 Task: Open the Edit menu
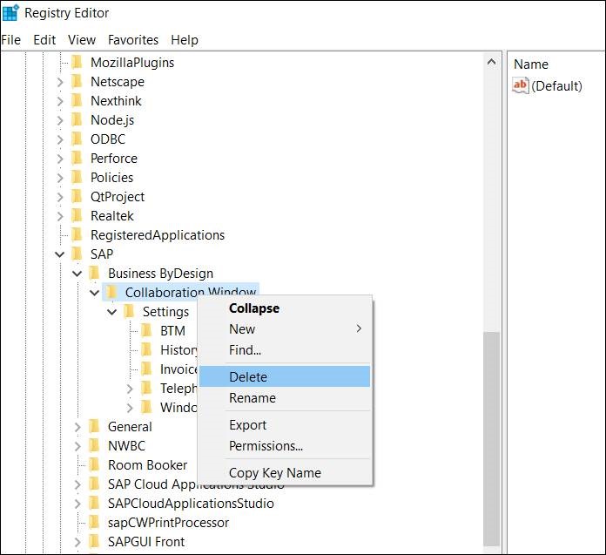point(44,40)
